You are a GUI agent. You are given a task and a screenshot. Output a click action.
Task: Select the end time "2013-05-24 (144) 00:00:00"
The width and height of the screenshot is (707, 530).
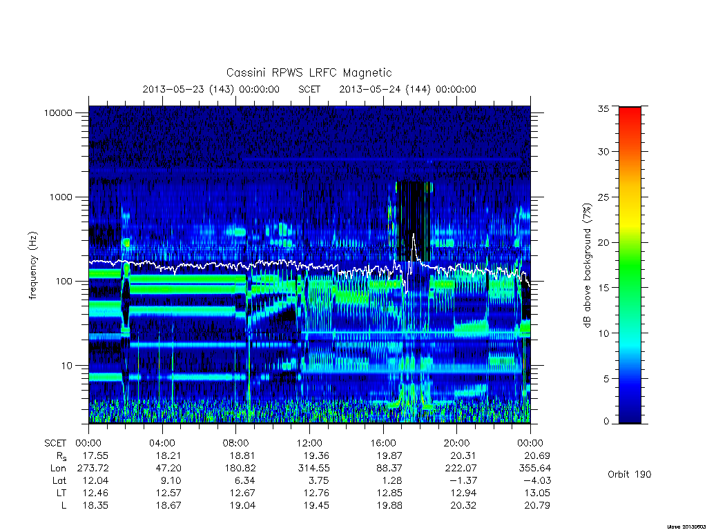coord(407,89)
